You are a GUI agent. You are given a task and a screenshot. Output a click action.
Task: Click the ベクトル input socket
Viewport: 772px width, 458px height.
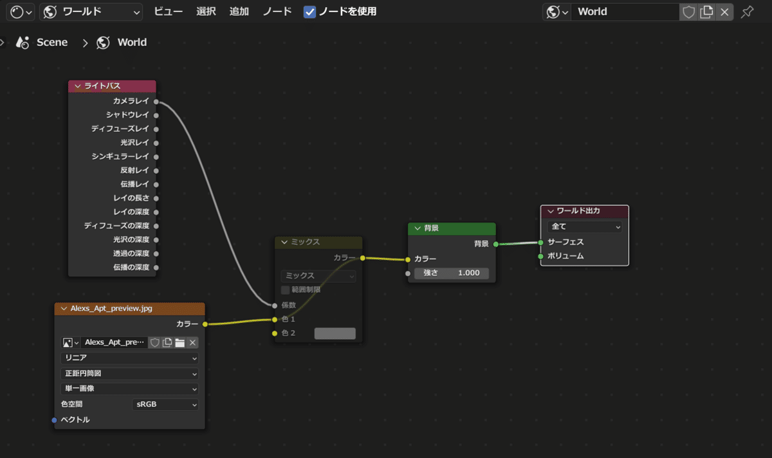click(55, 420)
